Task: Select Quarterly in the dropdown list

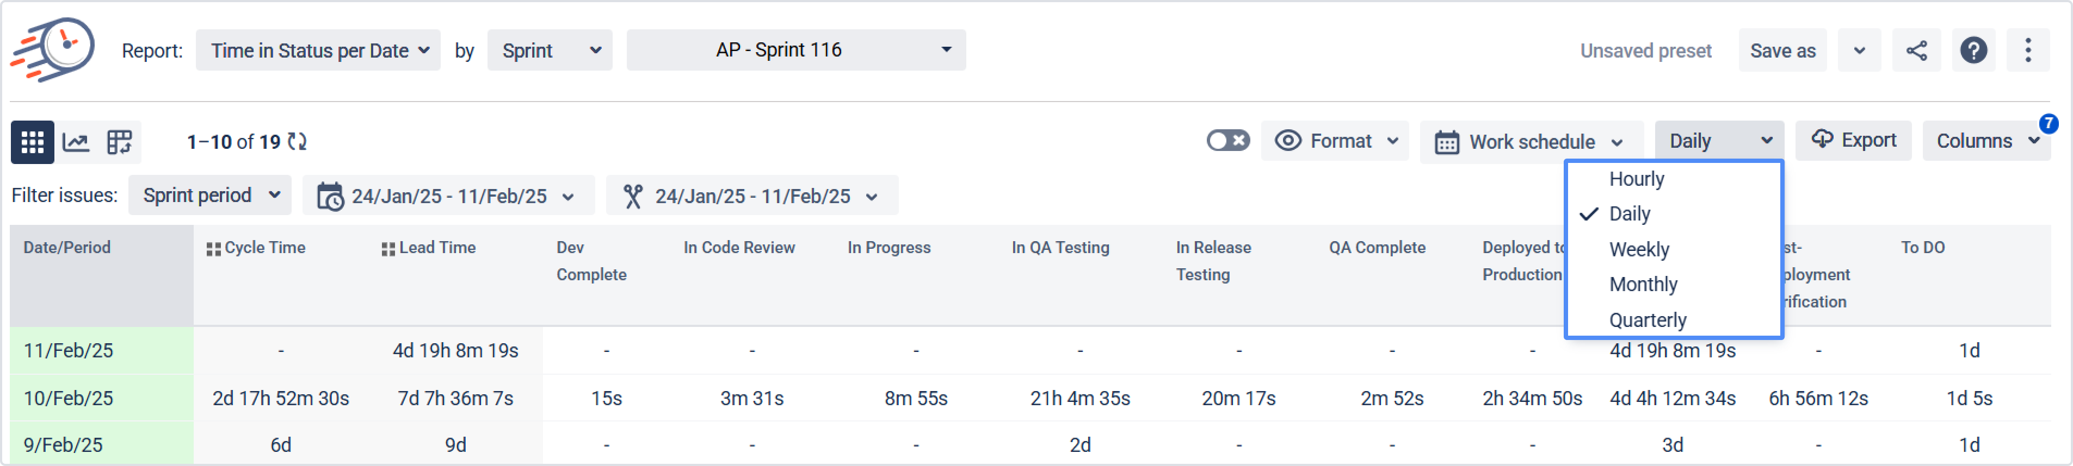Action: 1648,320
